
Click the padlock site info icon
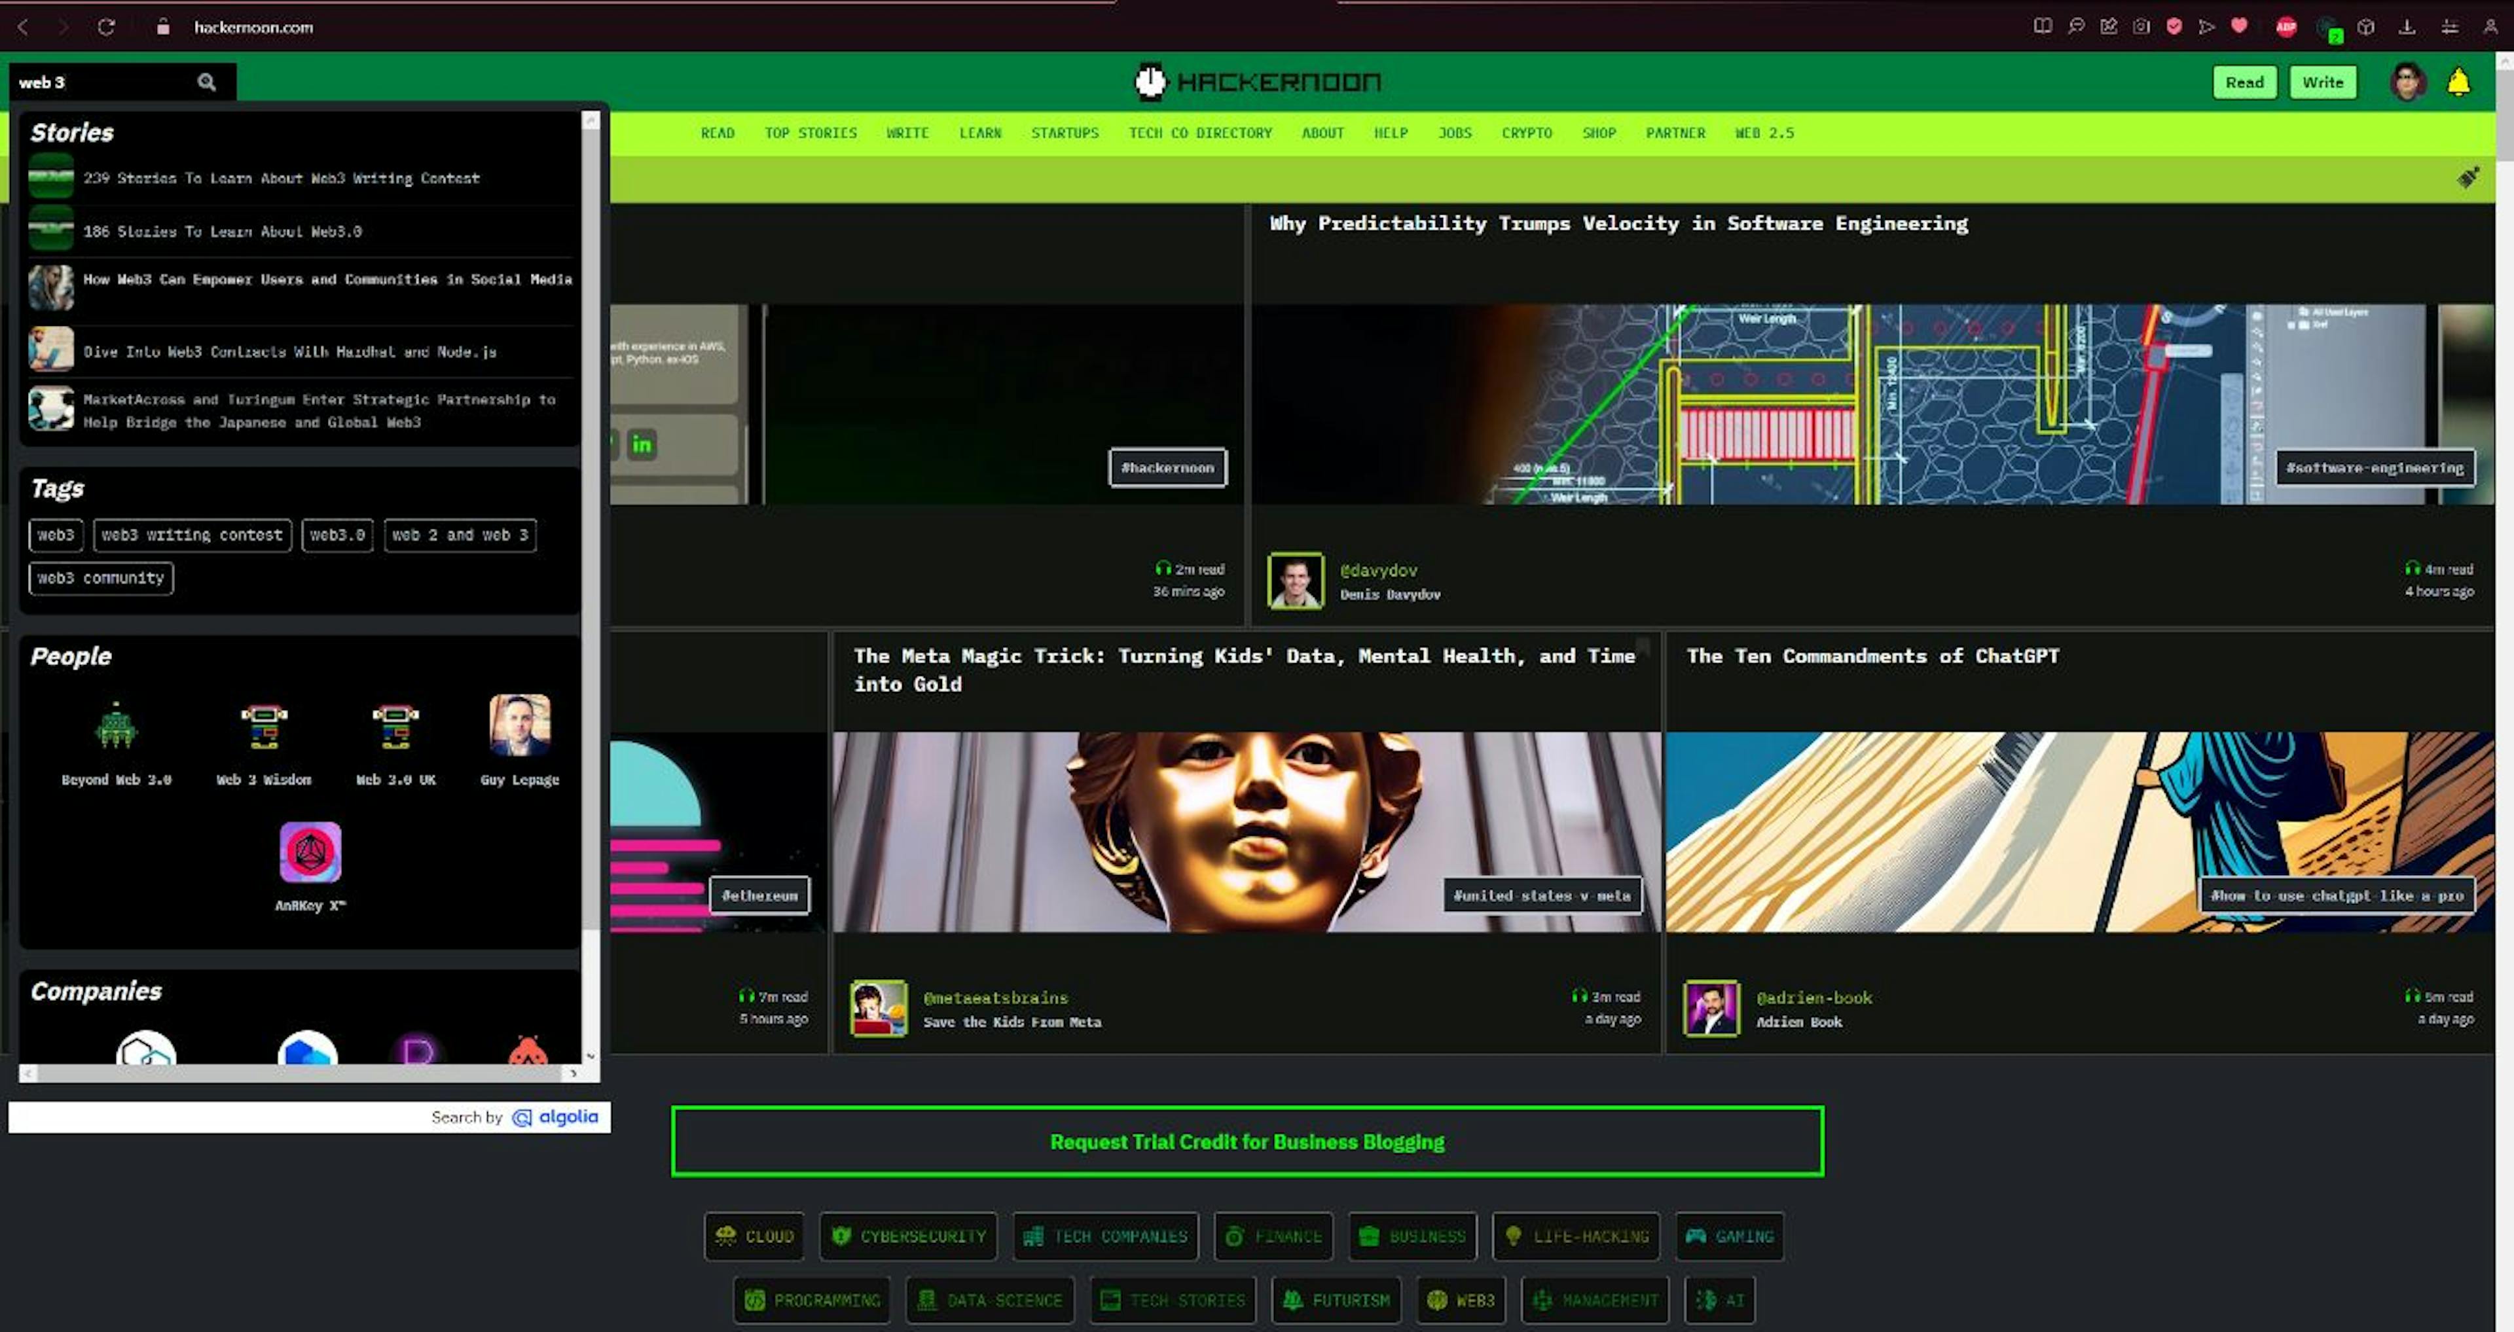[163, 27]
